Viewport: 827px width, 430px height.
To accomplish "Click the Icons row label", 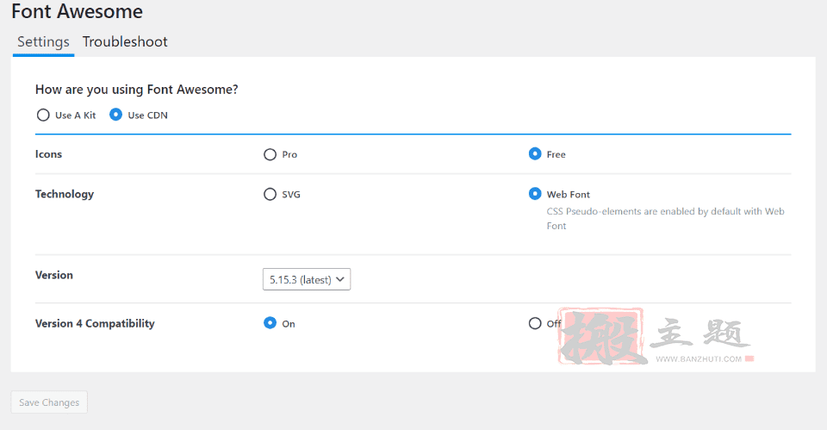I will click(48, 154).
